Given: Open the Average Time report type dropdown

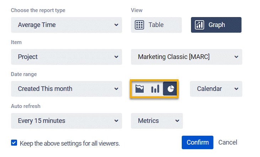Looking at the screenshot, I should (x=67, y=25).
